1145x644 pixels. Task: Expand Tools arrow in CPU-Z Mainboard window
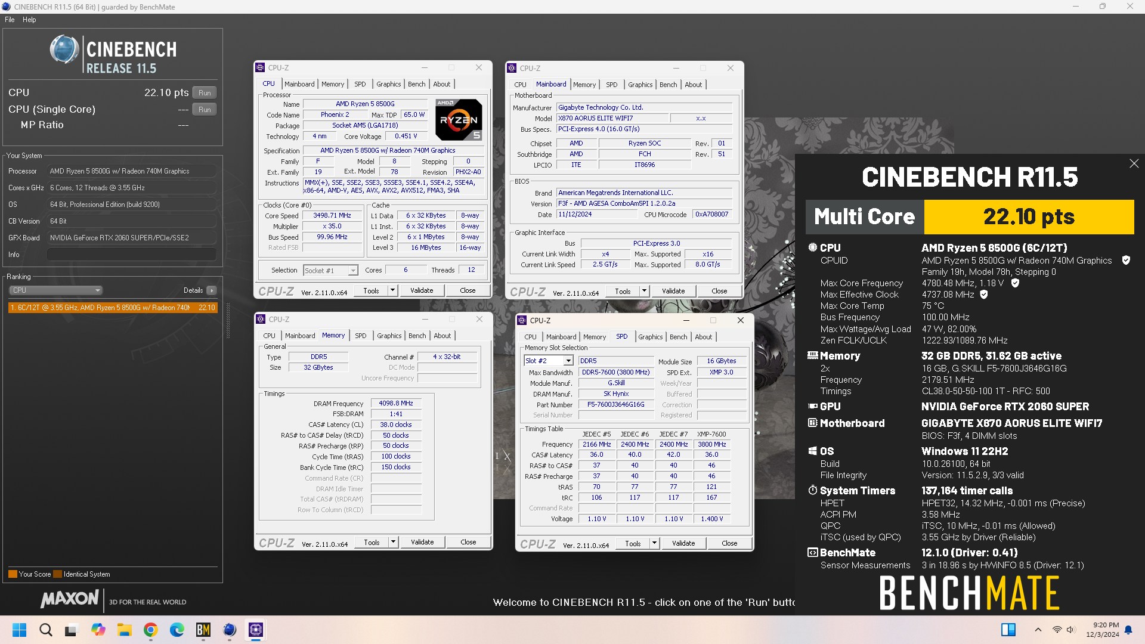coord(644,291)
